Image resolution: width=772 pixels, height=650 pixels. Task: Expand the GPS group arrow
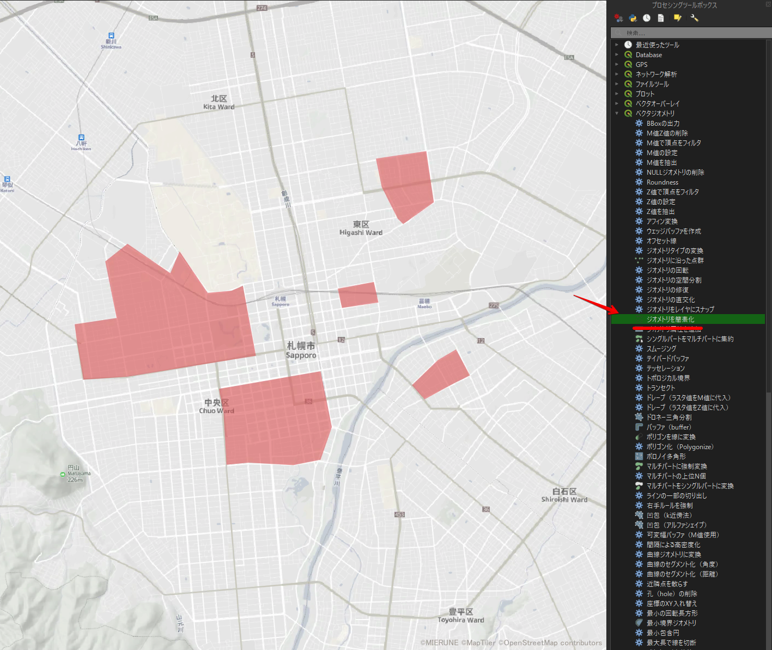pyautogui.click(x=617, y=64)
